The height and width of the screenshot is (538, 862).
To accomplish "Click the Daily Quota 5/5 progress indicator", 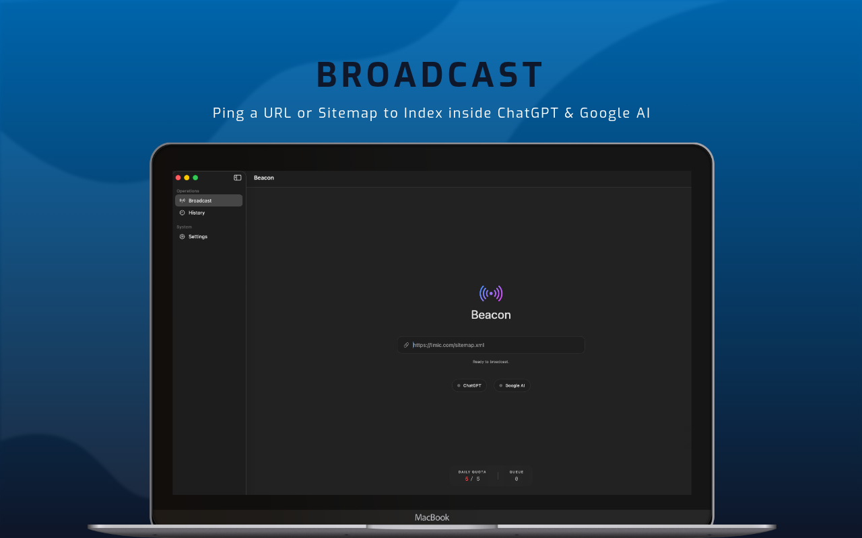I will (x=472, y=475).
